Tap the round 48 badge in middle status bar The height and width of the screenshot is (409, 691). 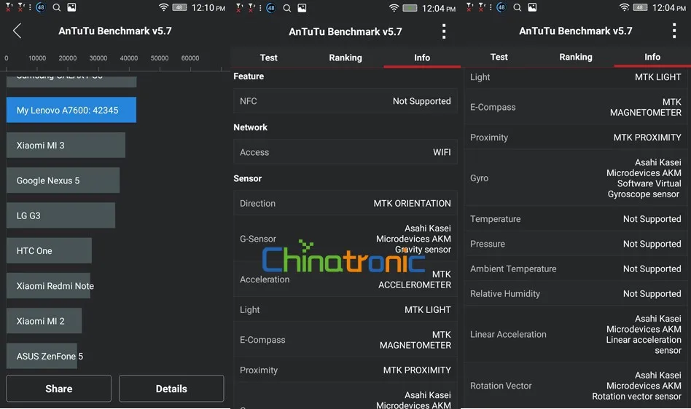(271, 8)
